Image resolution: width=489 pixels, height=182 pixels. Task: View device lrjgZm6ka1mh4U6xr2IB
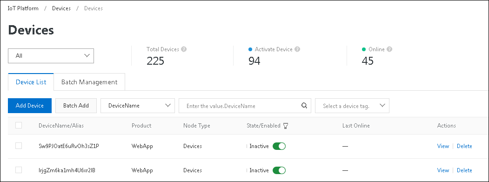pos(443,170)
